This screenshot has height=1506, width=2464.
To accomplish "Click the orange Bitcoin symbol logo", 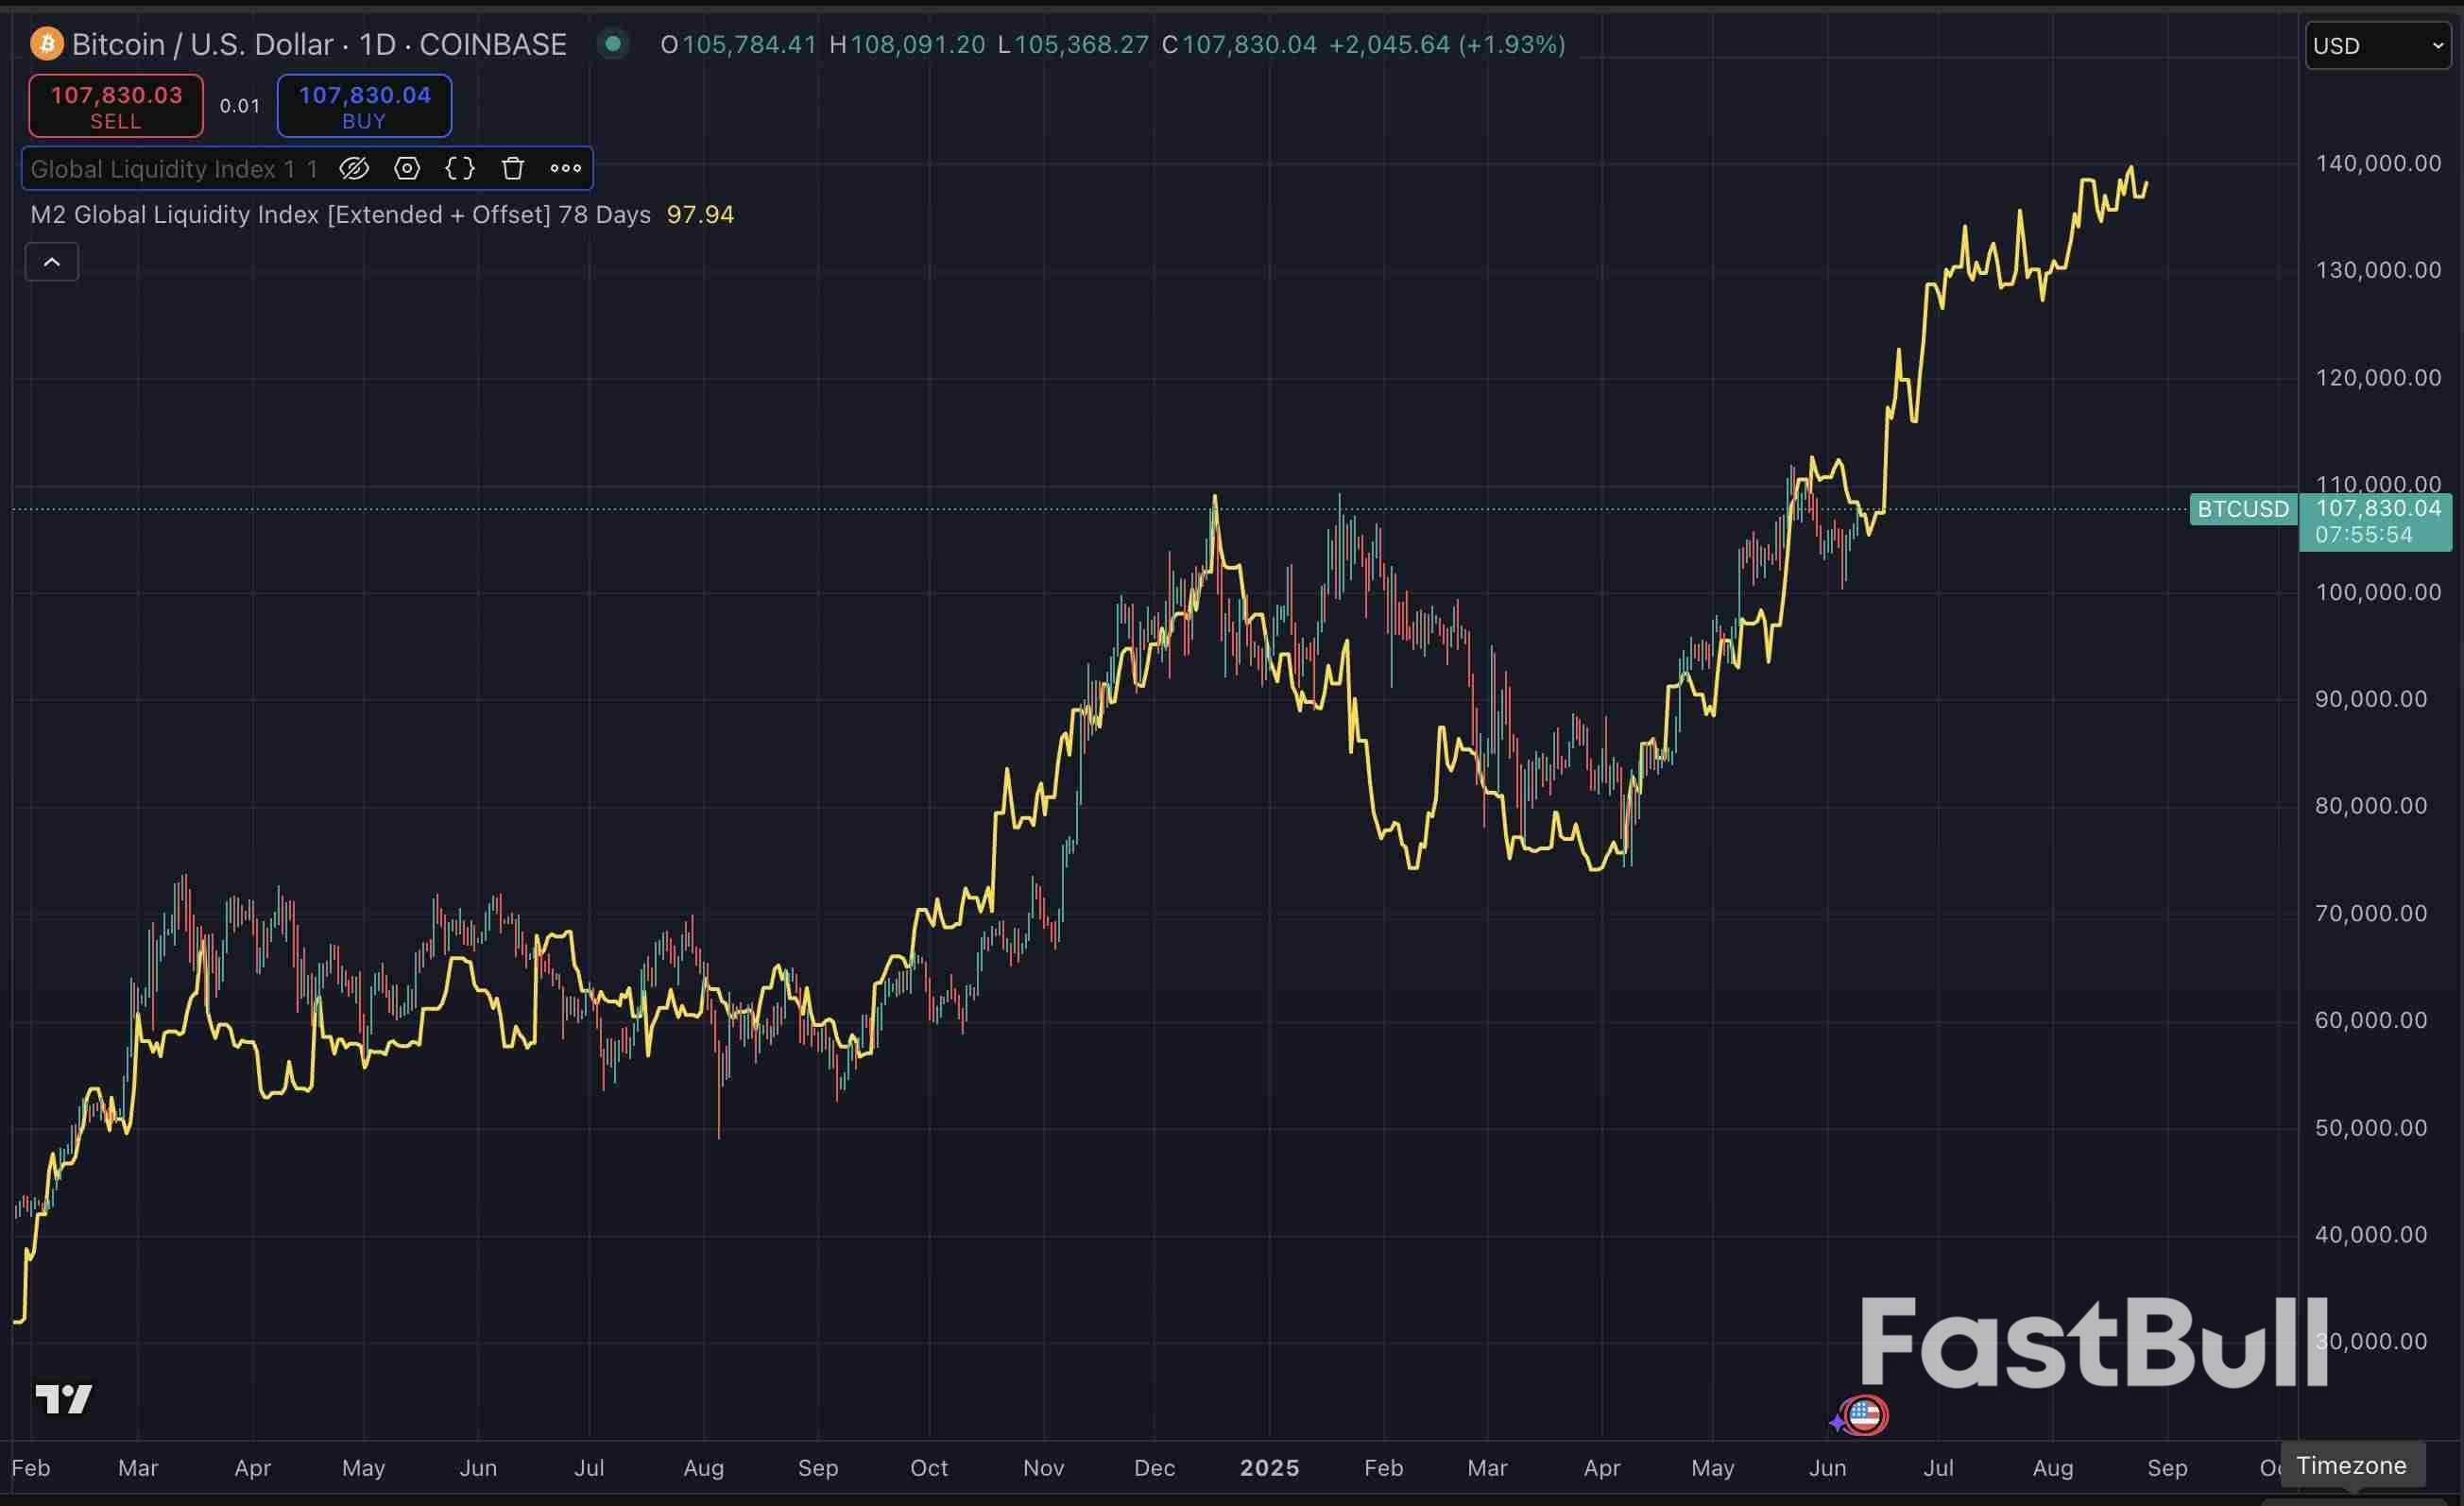I will [46, 44].
